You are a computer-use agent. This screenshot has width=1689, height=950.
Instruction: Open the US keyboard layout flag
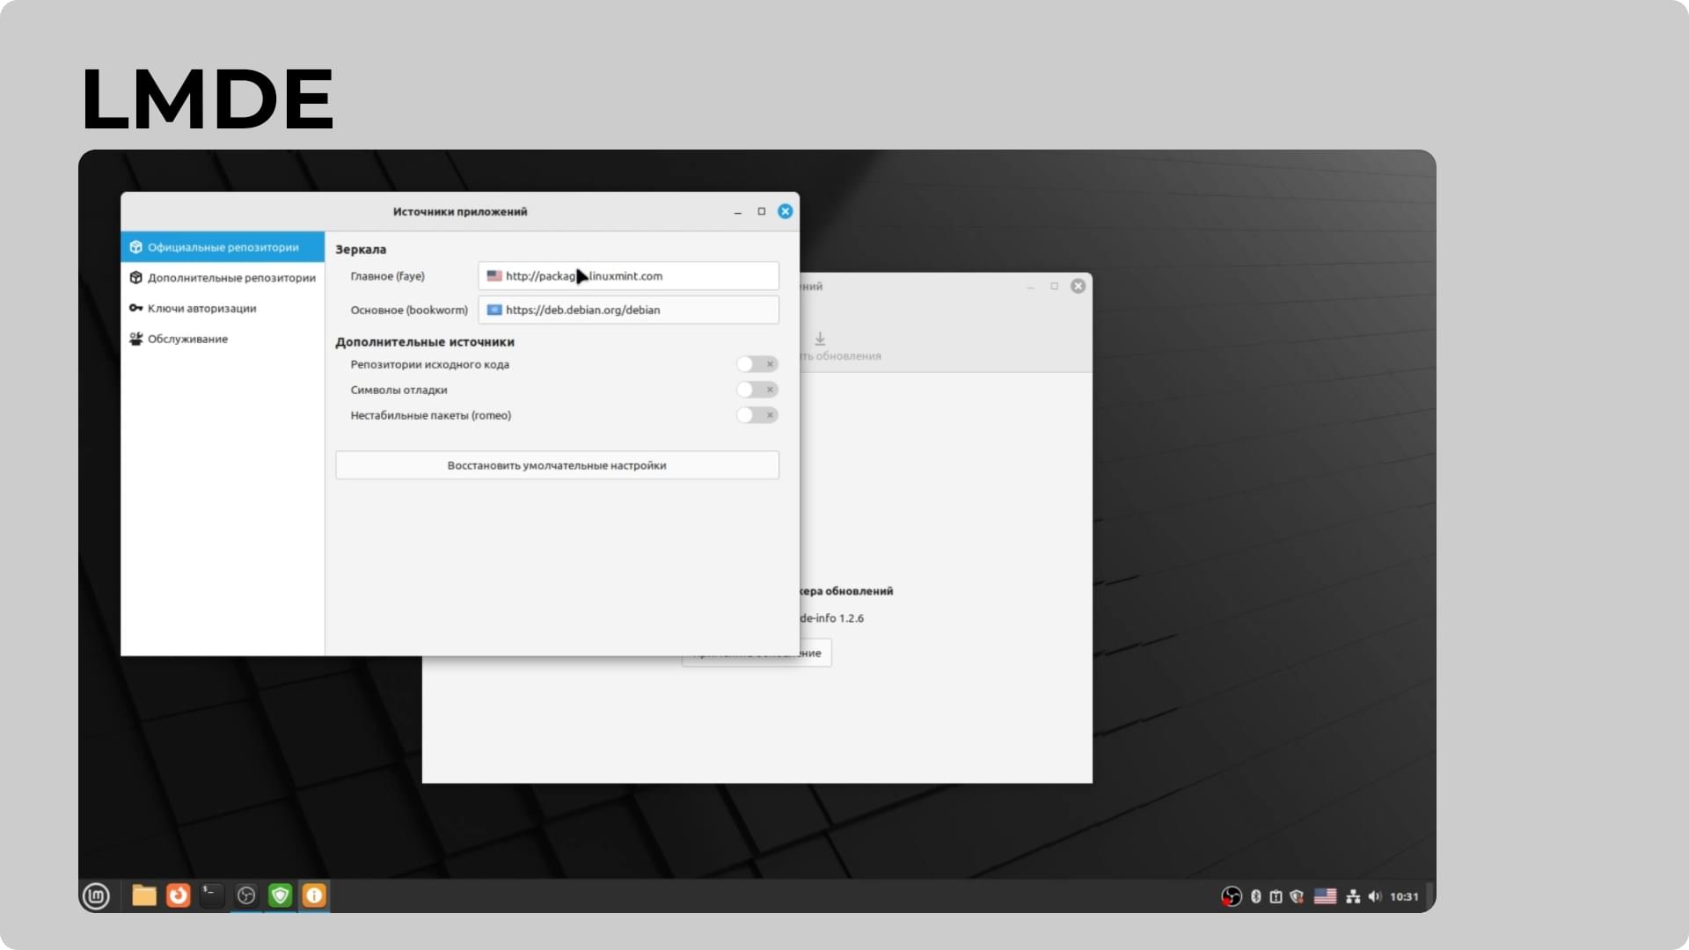(1326, 896)
